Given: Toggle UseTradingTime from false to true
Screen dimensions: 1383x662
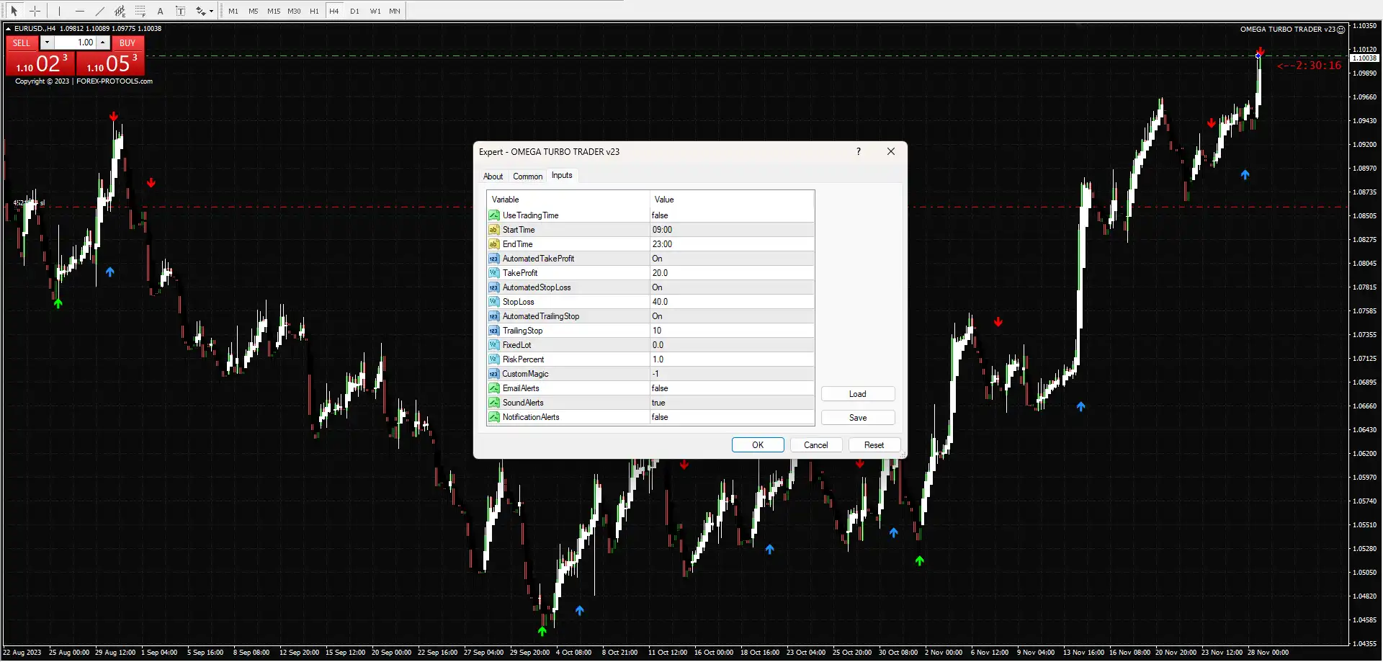Looking at the screenshot, I should [730, 215].
